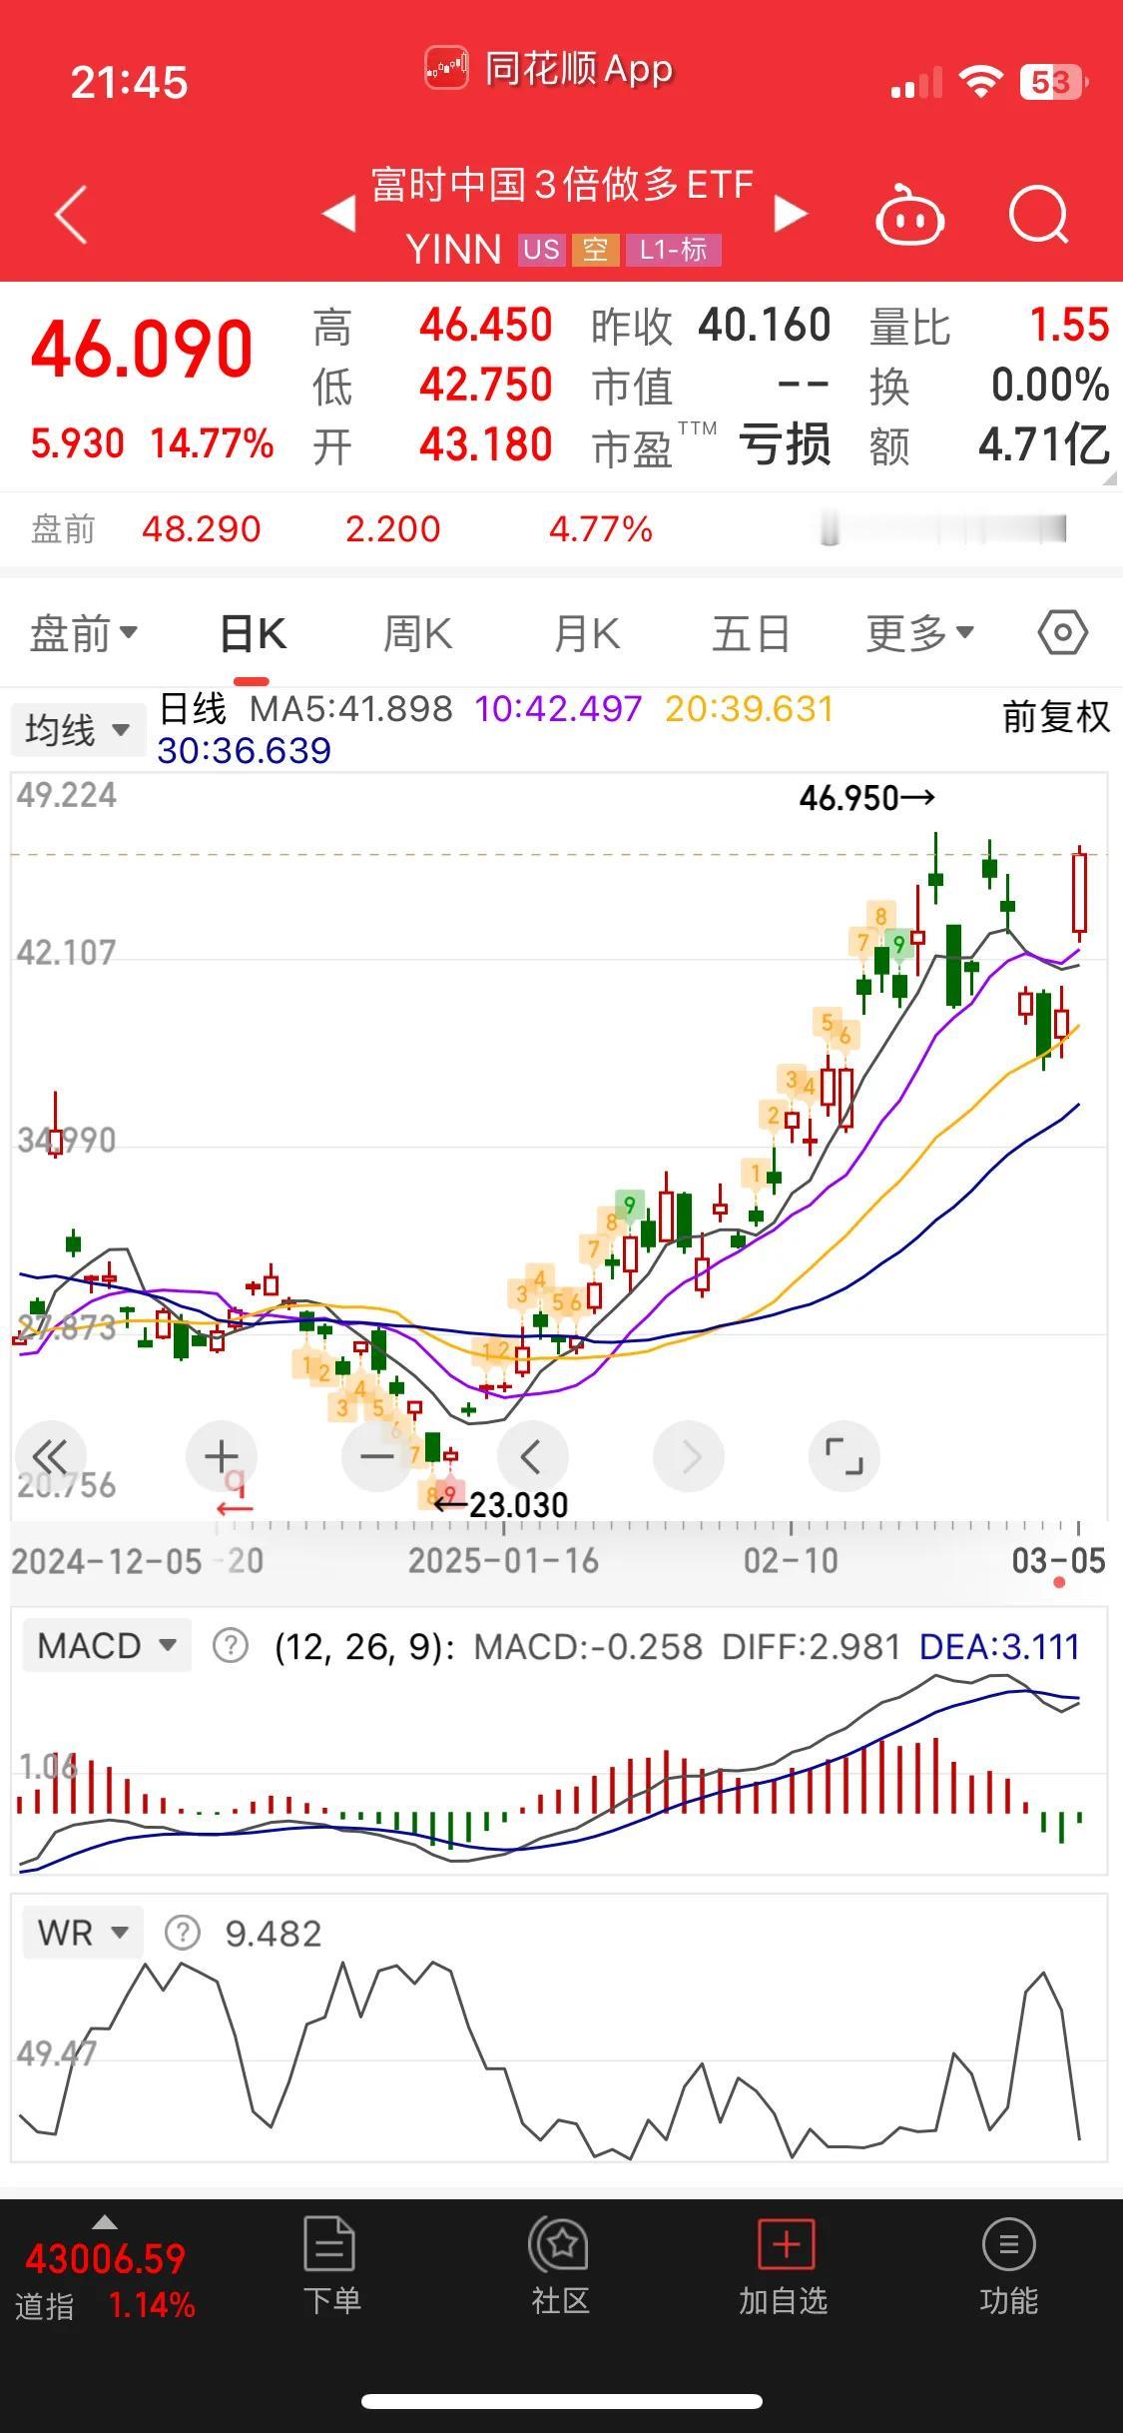Screen dimensions: 1123x2433
Task: Tap the 30:36.639 MA value
Action: coord(244,750)
